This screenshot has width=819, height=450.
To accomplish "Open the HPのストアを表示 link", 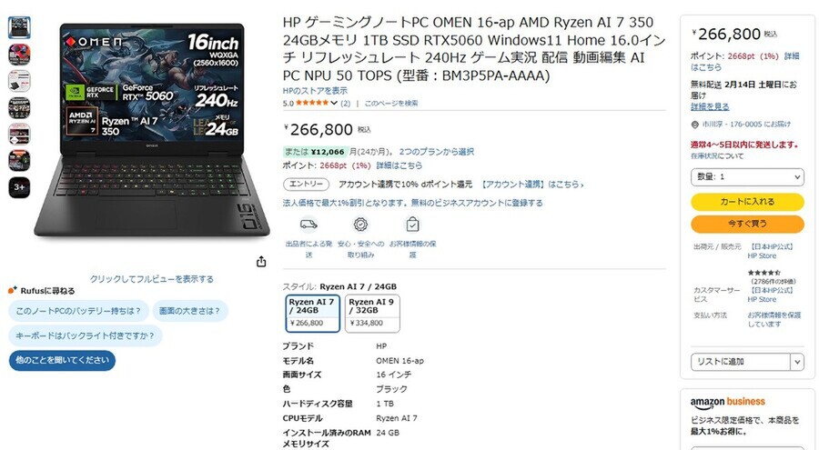I will pos(315,90).
